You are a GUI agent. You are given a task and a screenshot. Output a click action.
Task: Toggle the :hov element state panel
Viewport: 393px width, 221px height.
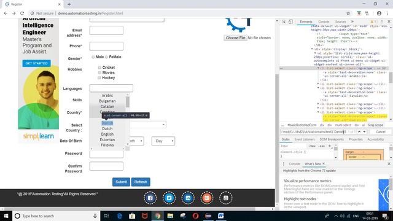(x=312, y=146)
